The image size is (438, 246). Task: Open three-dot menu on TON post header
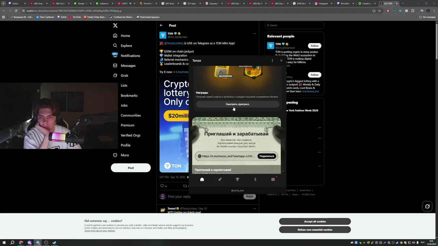coord(255,33)
